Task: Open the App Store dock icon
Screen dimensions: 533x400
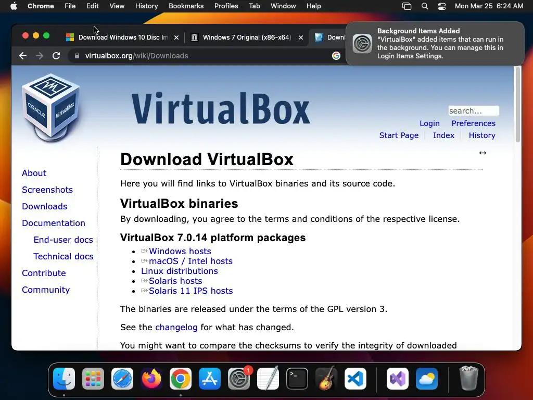Action: pos(210,379)
